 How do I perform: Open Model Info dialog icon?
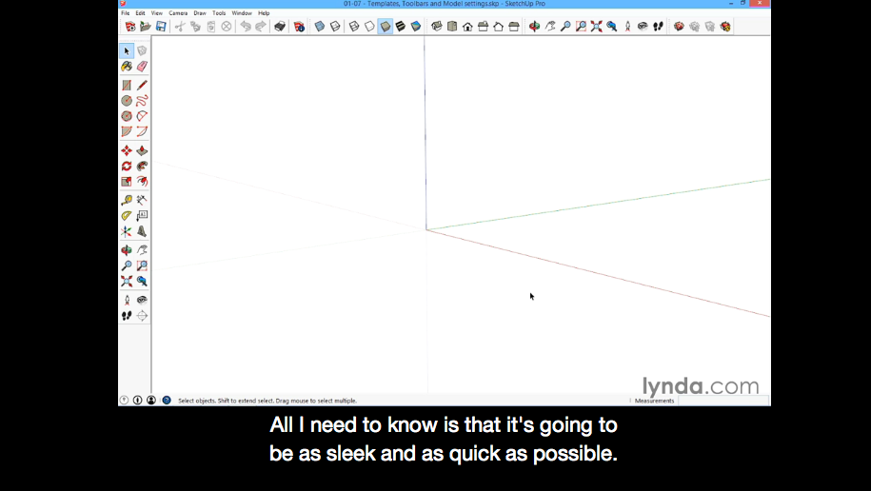pos(300,26)
